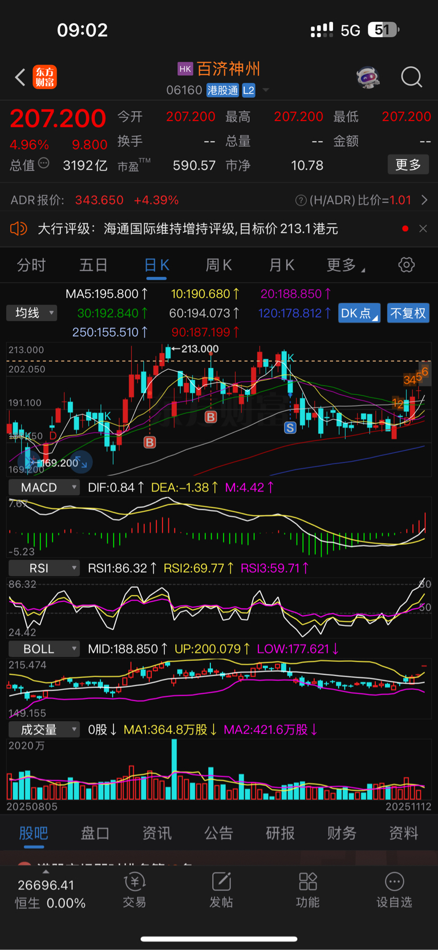Tap the chart zoom arrows icon
This screenshot has height=950, width=438.
coord(81,462)
